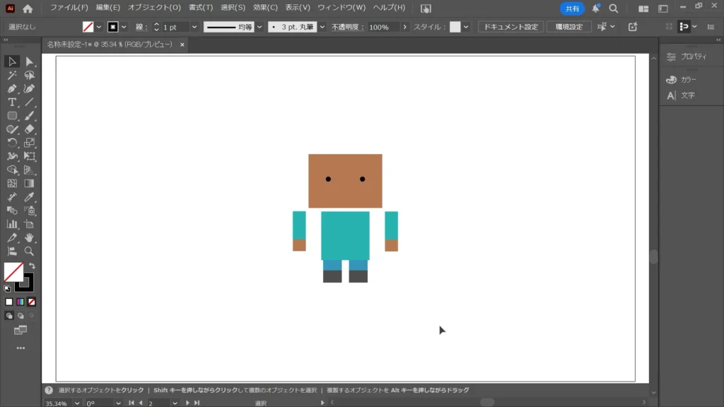Viewport: 724px width, 407px height.
Task: Open variable width profile dropdown
Action: click(x=259, y=27)
